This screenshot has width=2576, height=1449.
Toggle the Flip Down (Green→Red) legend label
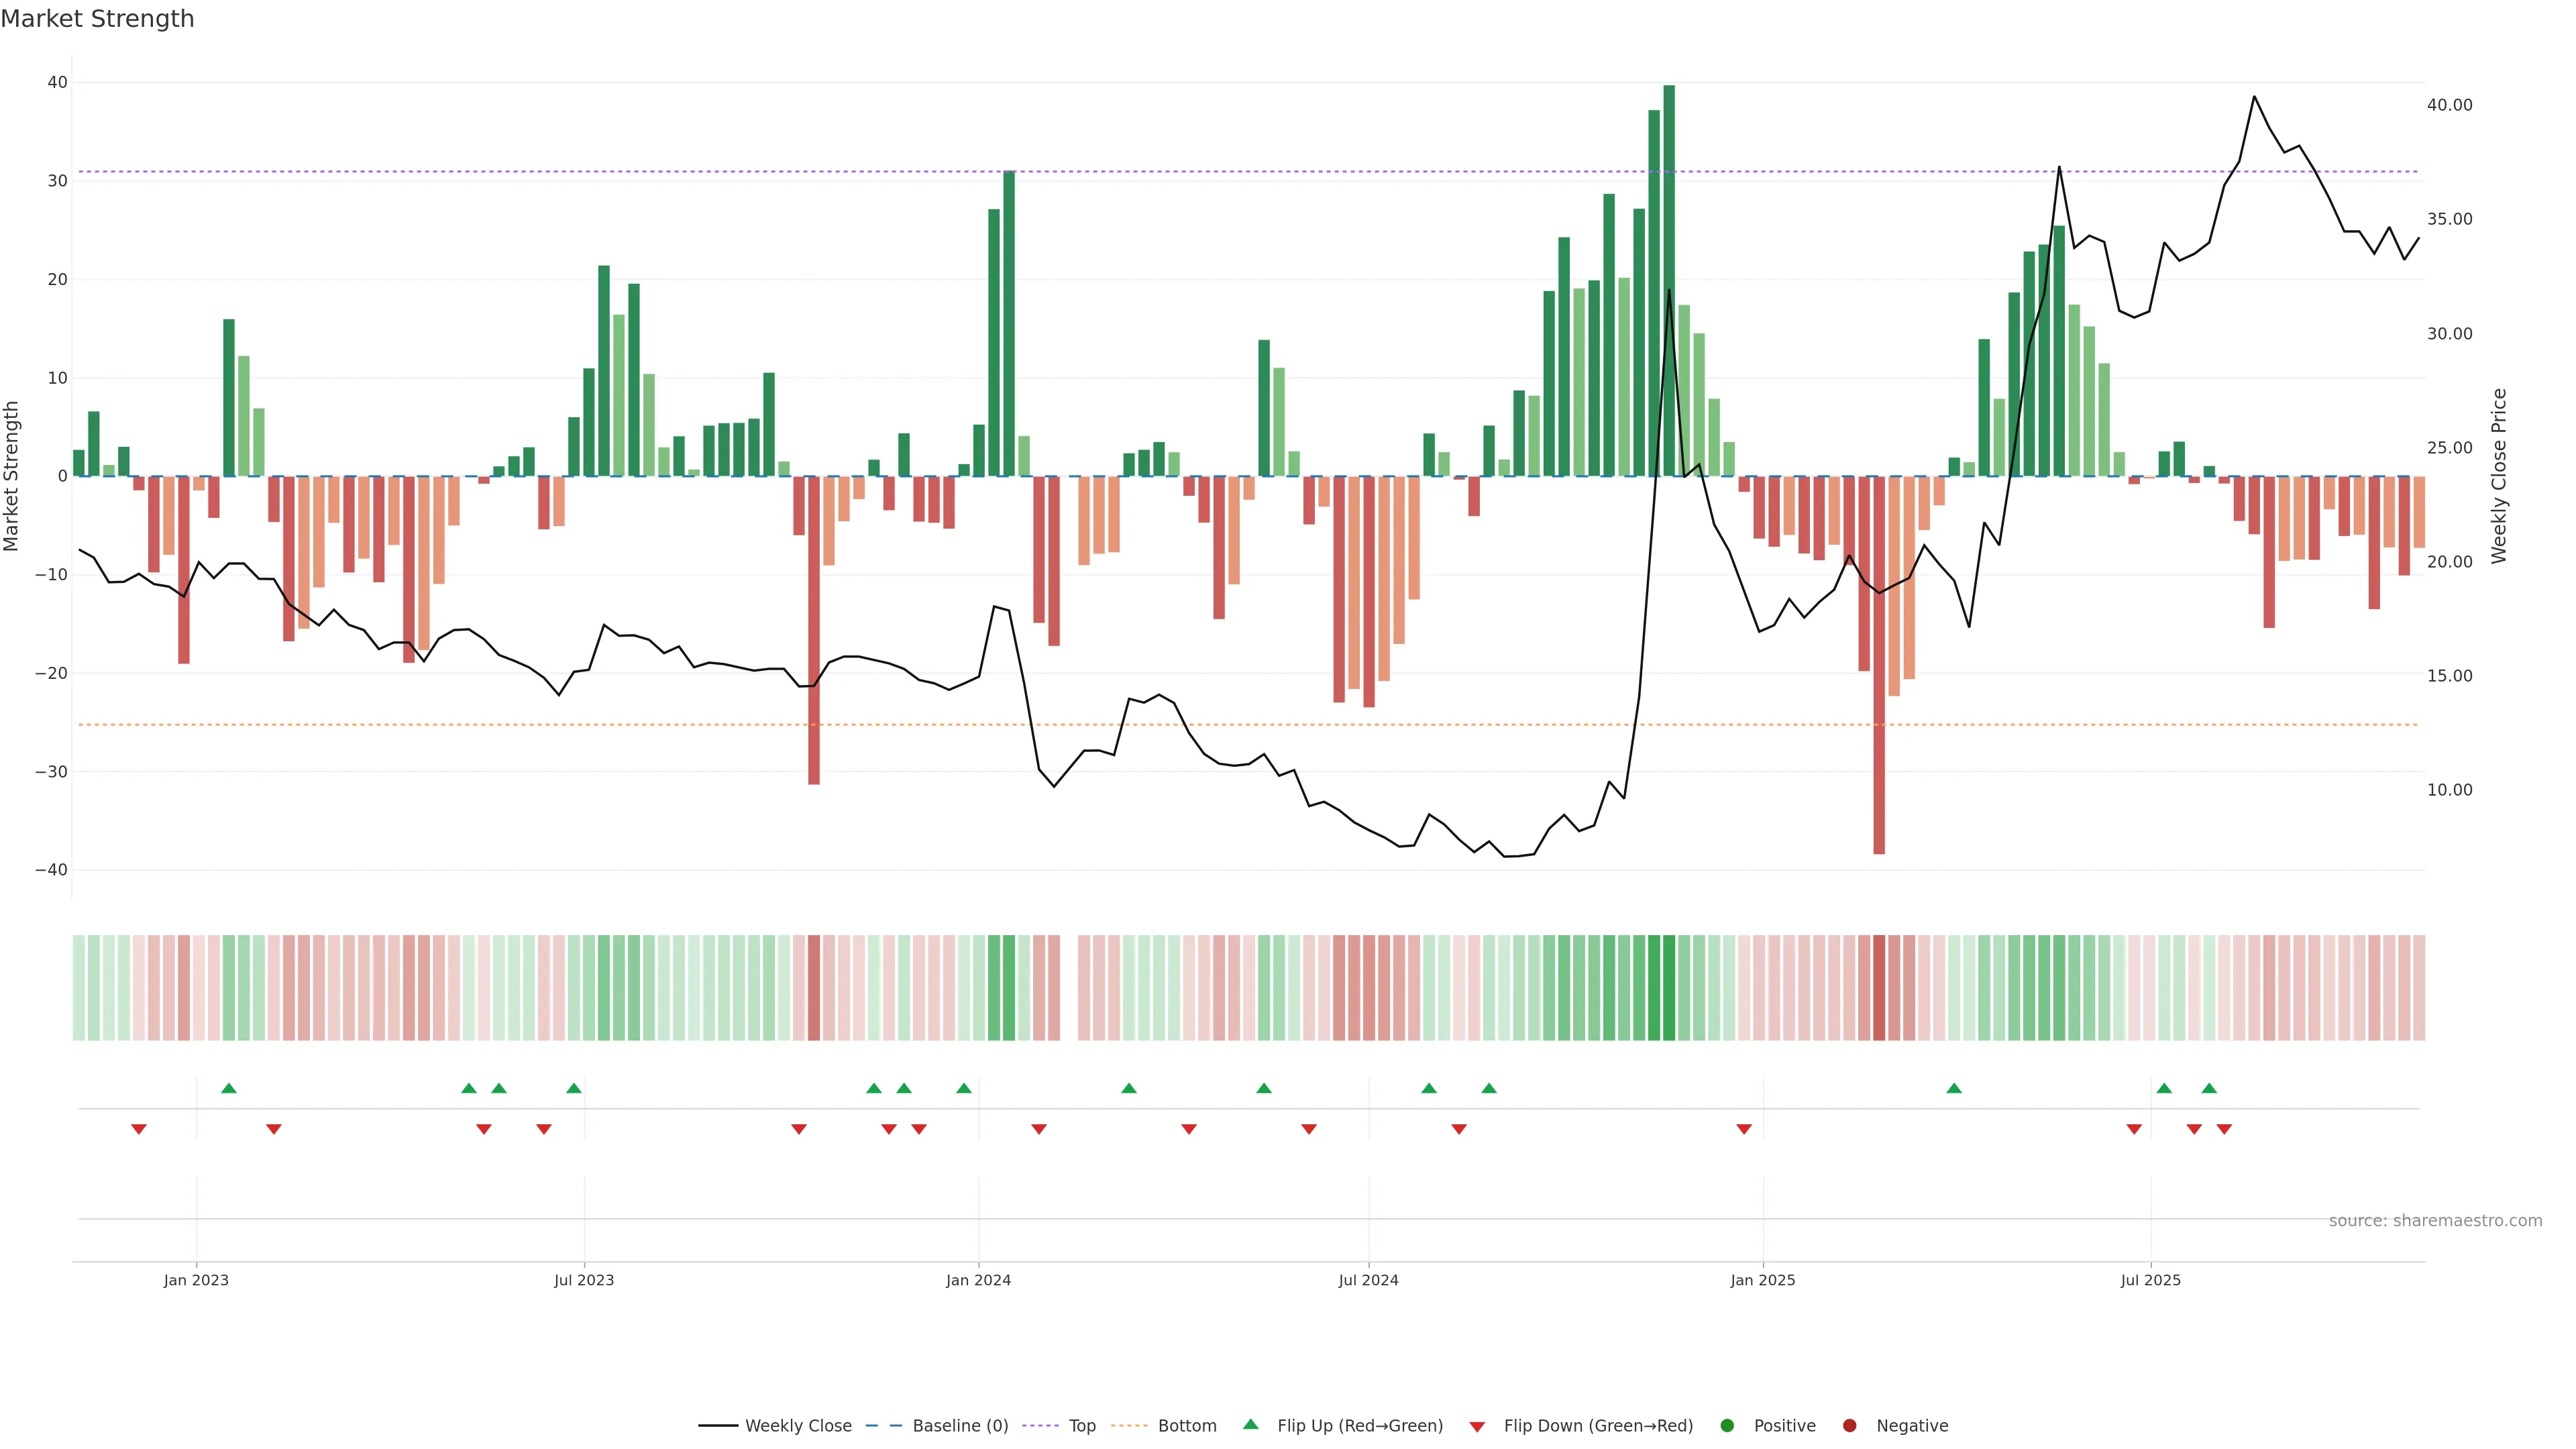(1598, 1426)
